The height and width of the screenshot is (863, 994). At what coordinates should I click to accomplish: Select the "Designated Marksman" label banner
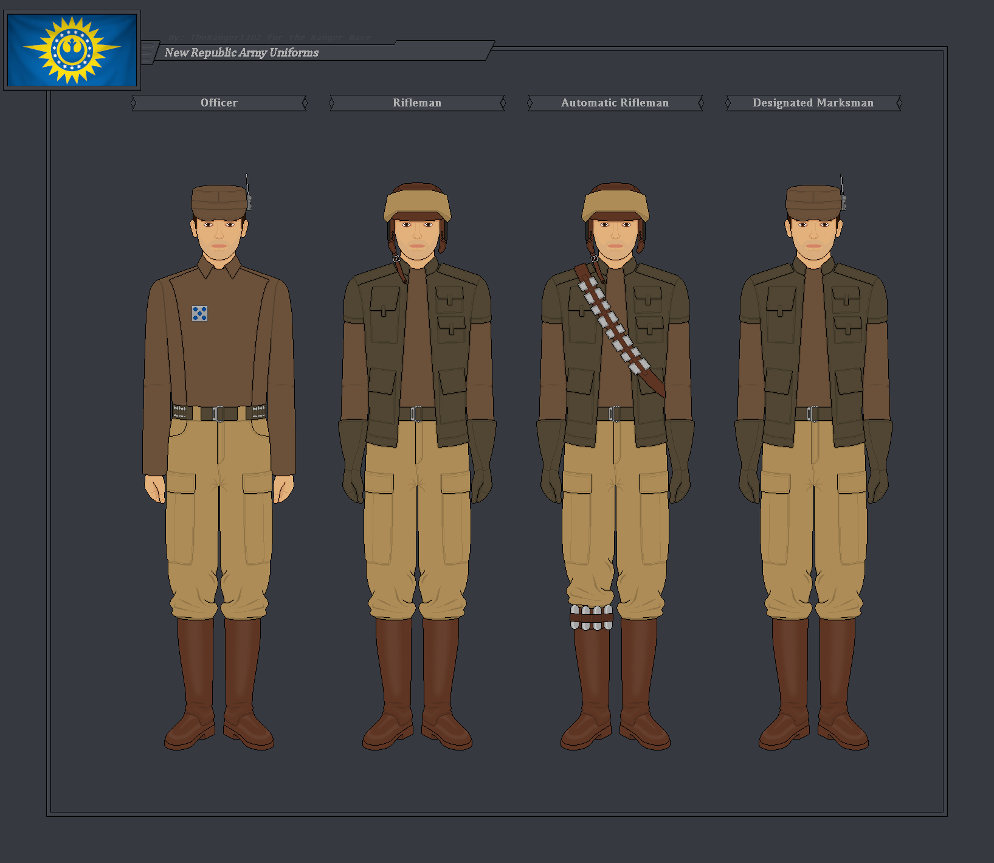pos(813,103)
